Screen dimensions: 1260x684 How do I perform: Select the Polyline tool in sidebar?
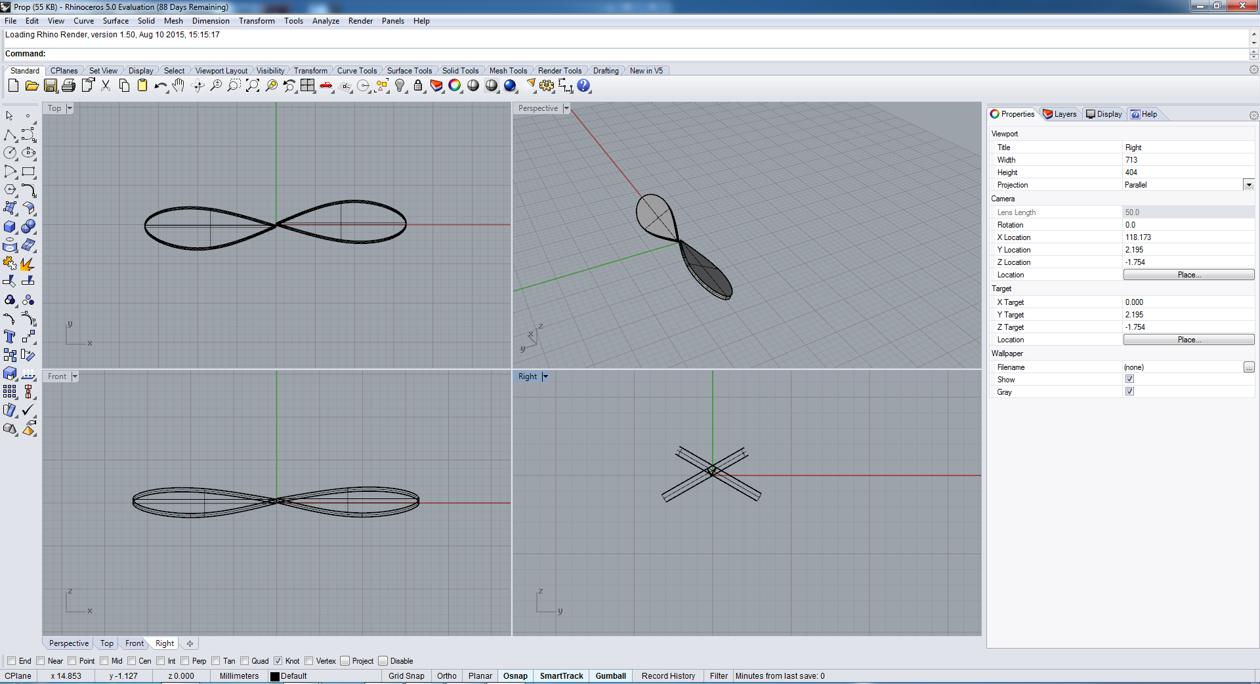(x=10, y=135)
